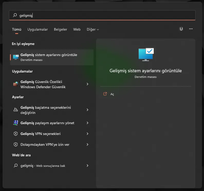Open the three-dot more options menu
The height and width of the screenshot is (191, 204).
tap(191, 29)
